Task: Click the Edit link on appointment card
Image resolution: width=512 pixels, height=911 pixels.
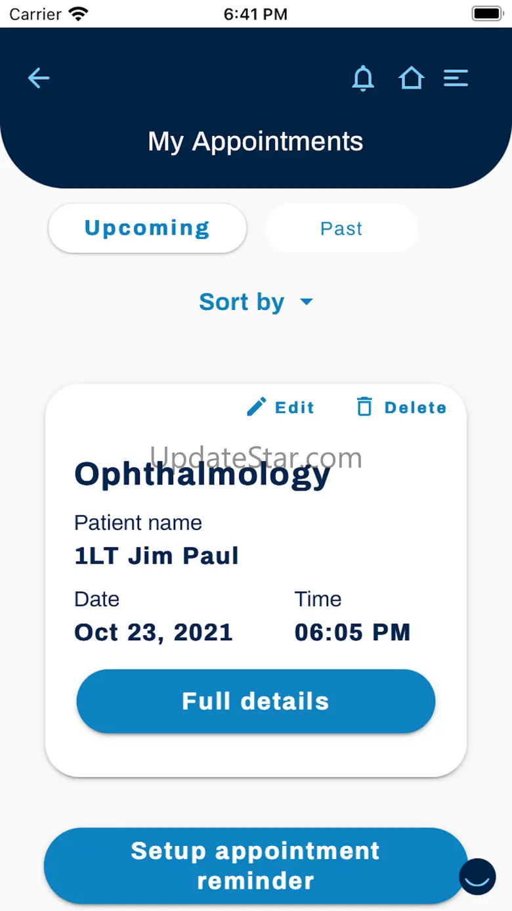Action: pyautogui.click(x=295, y=407)
